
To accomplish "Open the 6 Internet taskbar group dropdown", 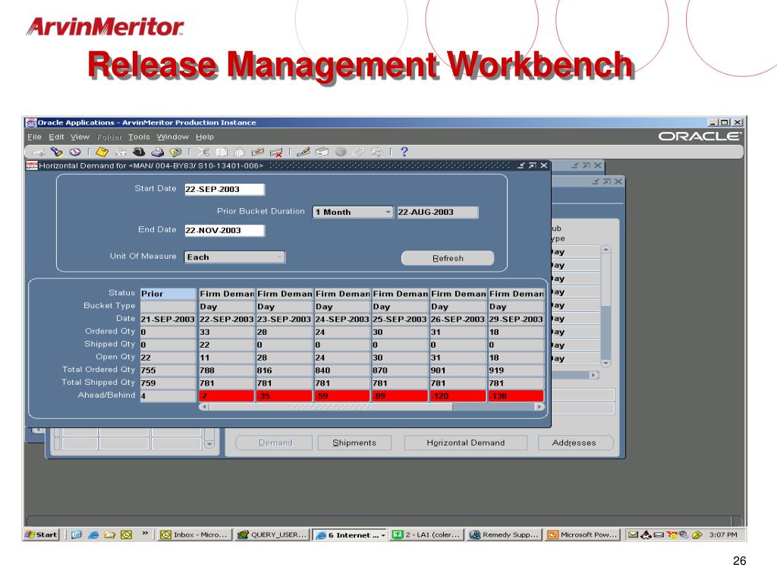I will pos(383,535).
